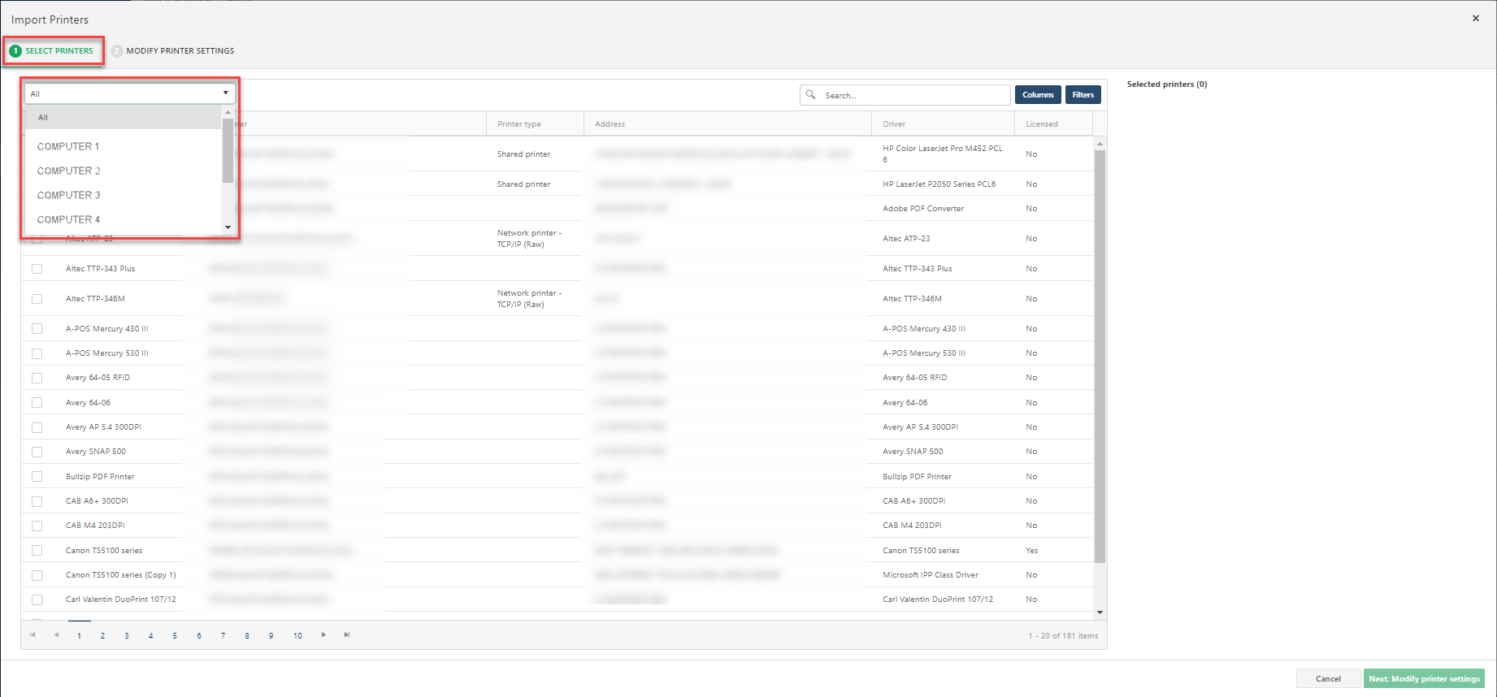Jump to last page using pagination icon
Image resolution: width=1497 pixels, height=697 pixels.
click(x=347, y=635)
